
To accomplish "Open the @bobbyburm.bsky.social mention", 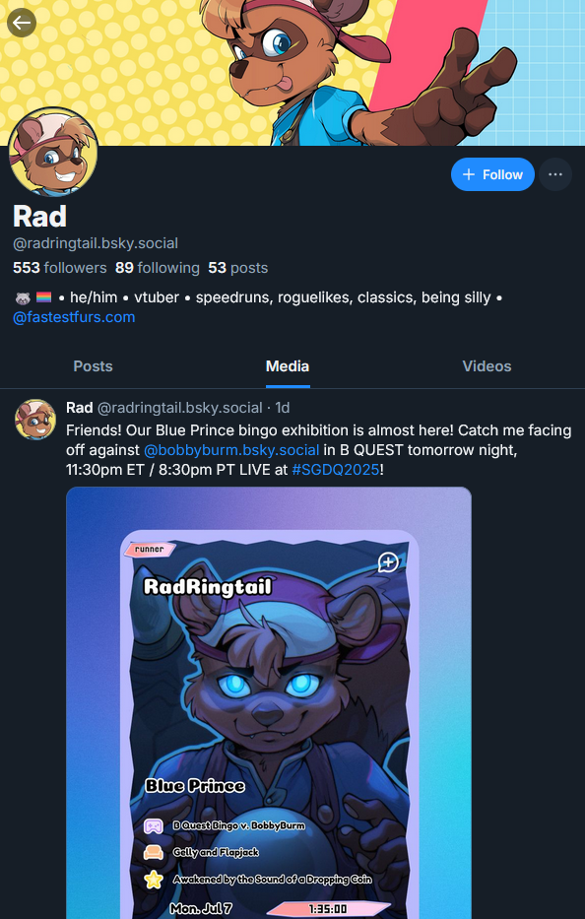I will [x=231, y=450].
